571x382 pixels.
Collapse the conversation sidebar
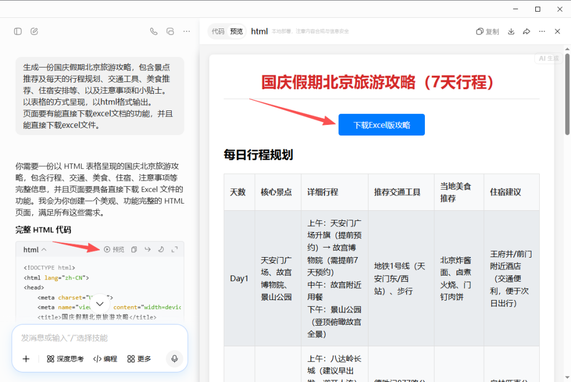[17, 31]
